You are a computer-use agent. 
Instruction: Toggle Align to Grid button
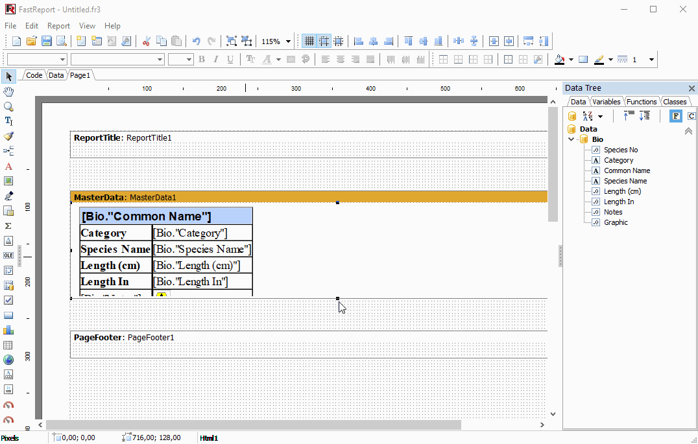[x=324, y=41]
